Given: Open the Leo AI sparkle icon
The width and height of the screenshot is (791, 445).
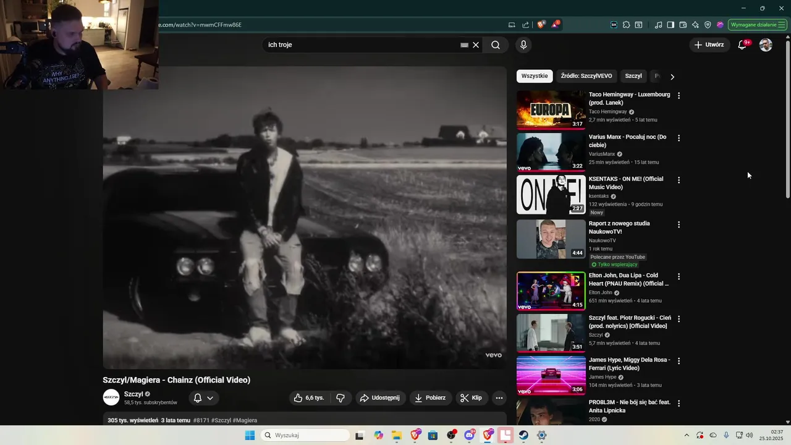Looking at the screenshot, I should (x=695, y=25).
